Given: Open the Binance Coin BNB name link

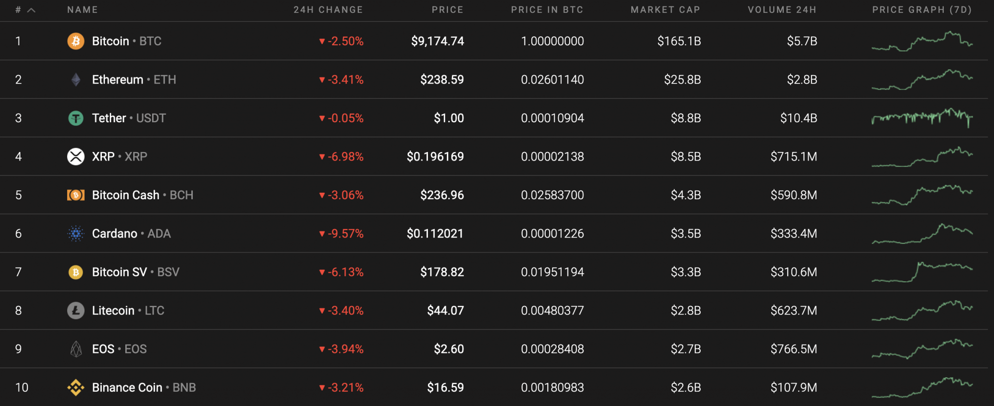Looking at the screenshot, I should (144, 388).
